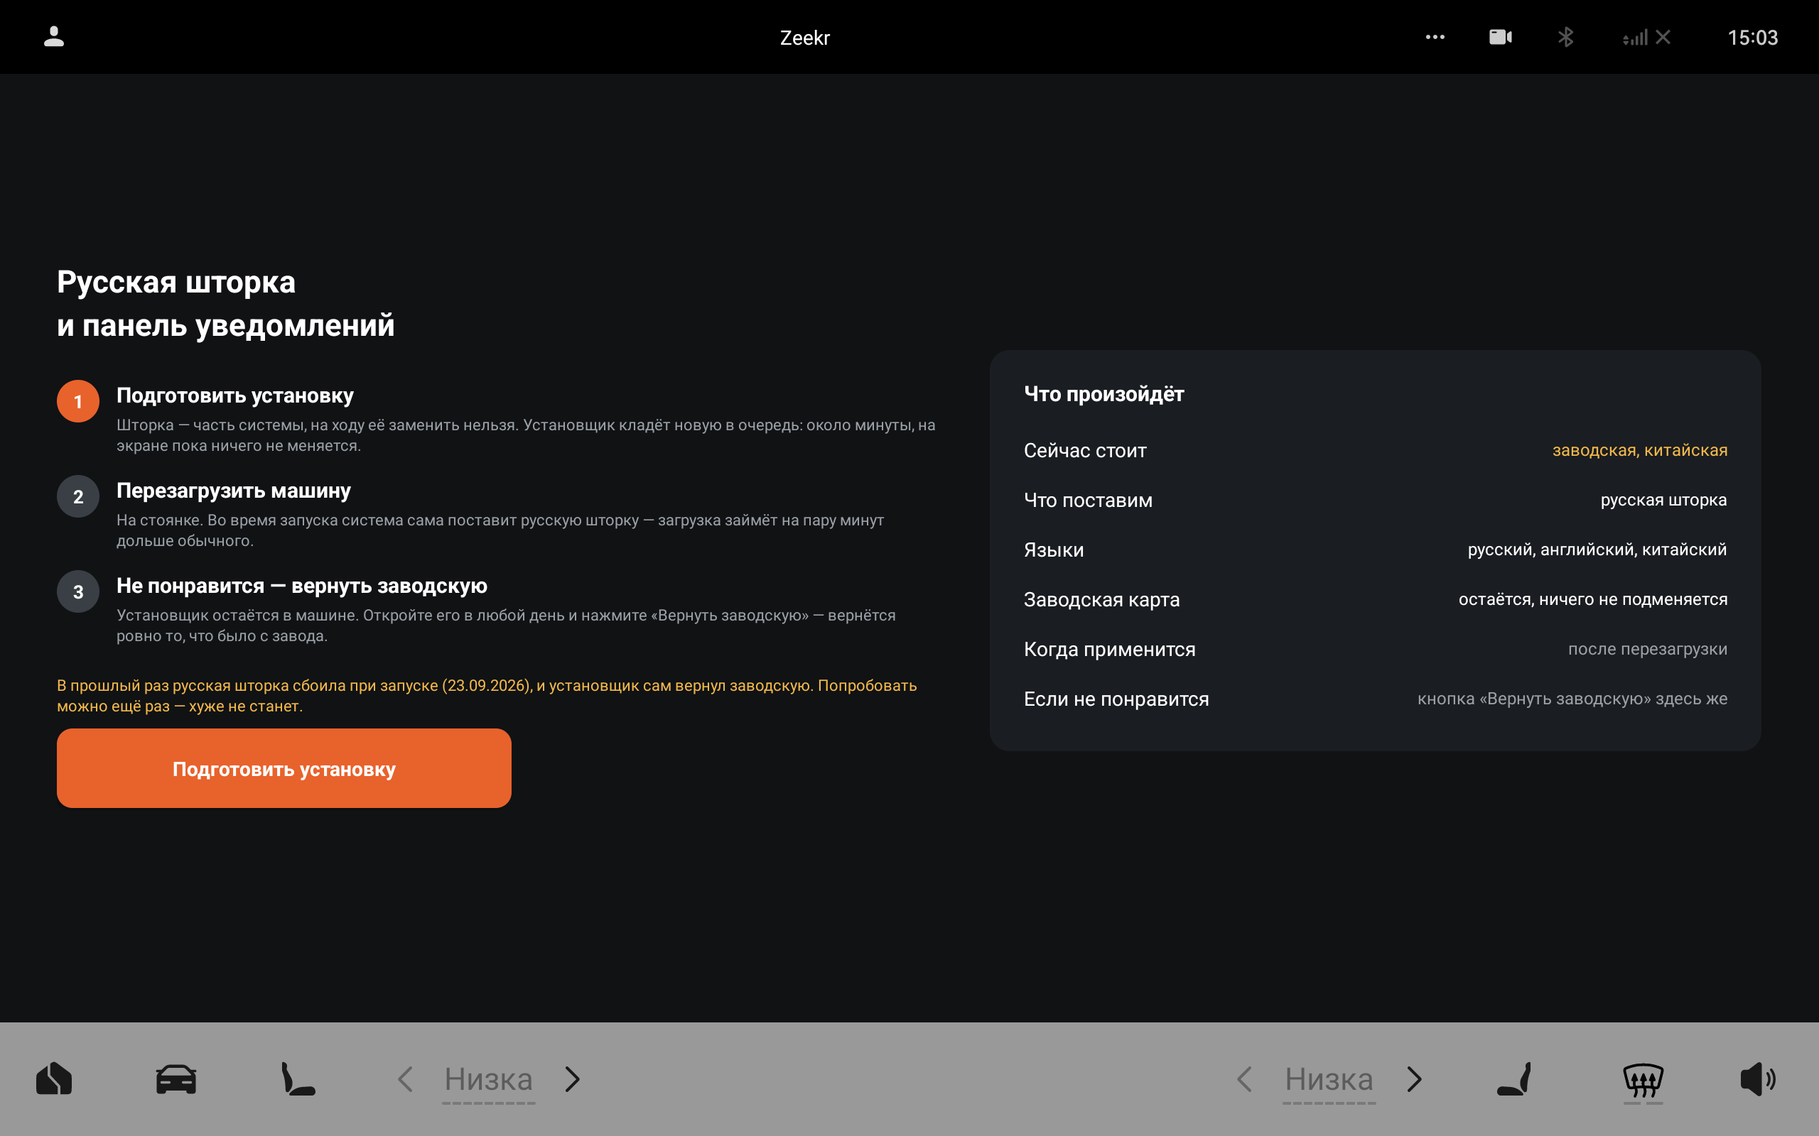Tap the "Если не понравится" row label
Image resolution: width=1819 pixels, height=1136 pixels.
[1116, 699]
